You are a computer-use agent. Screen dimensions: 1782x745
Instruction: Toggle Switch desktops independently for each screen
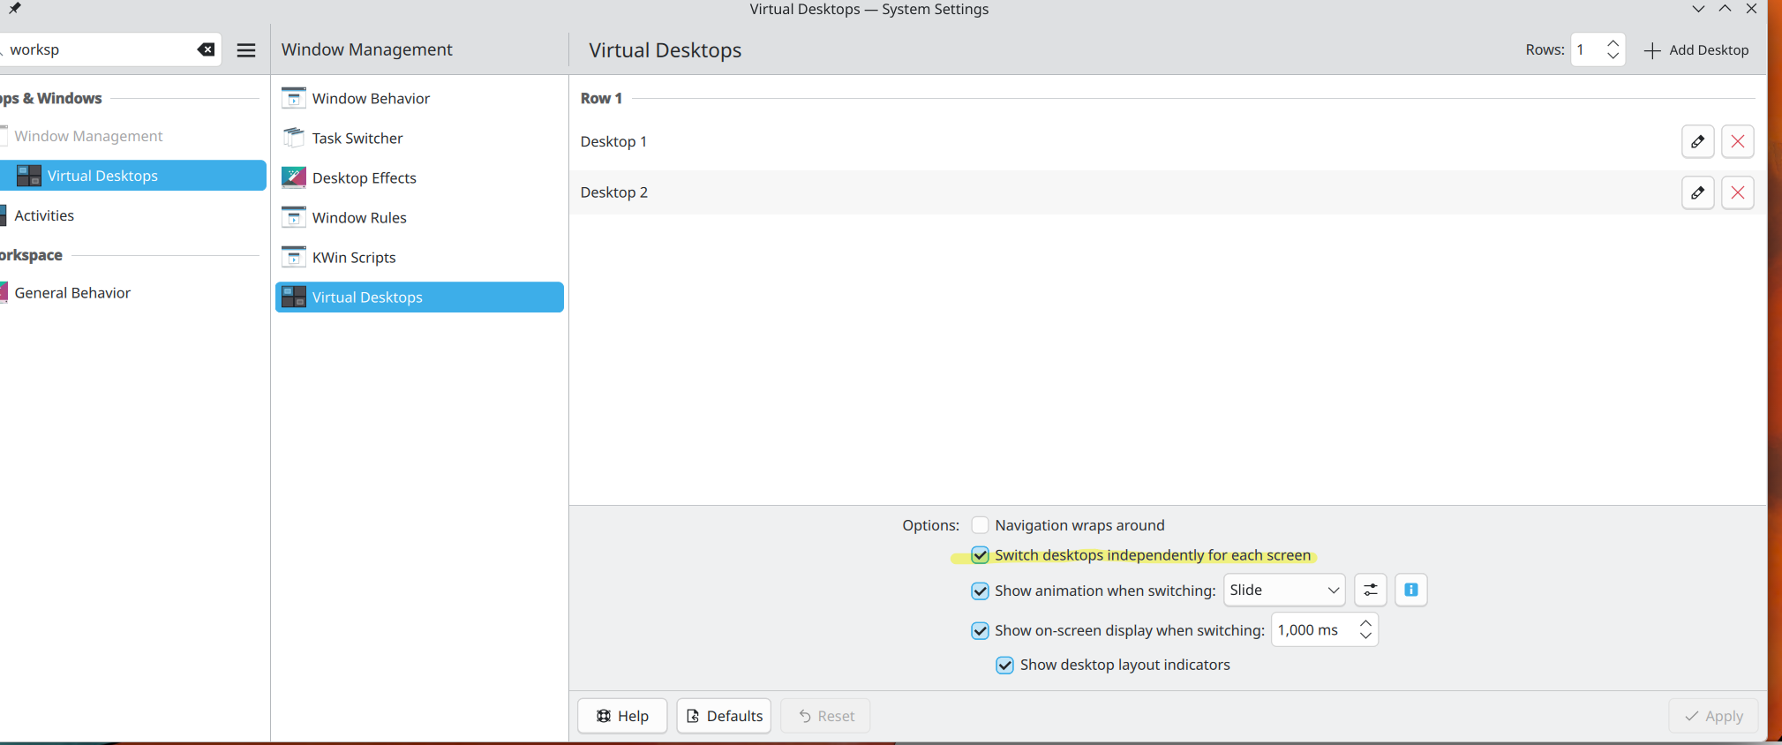tap(980, 555)
